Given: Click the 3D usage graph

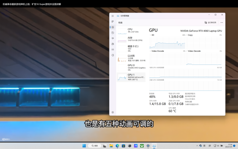Looking at the screenshot, I should tap(167, 43).
